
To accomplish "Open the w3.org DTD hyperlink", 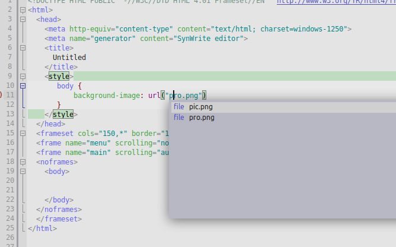I will tap(336, 2).
